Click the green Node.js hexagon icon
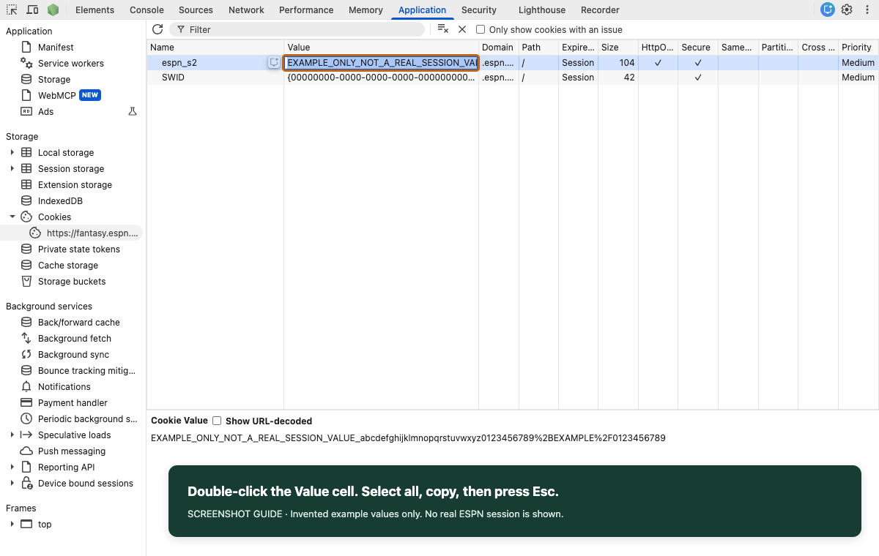The width and height of the screenshot is (879, 556). (53, 10)
